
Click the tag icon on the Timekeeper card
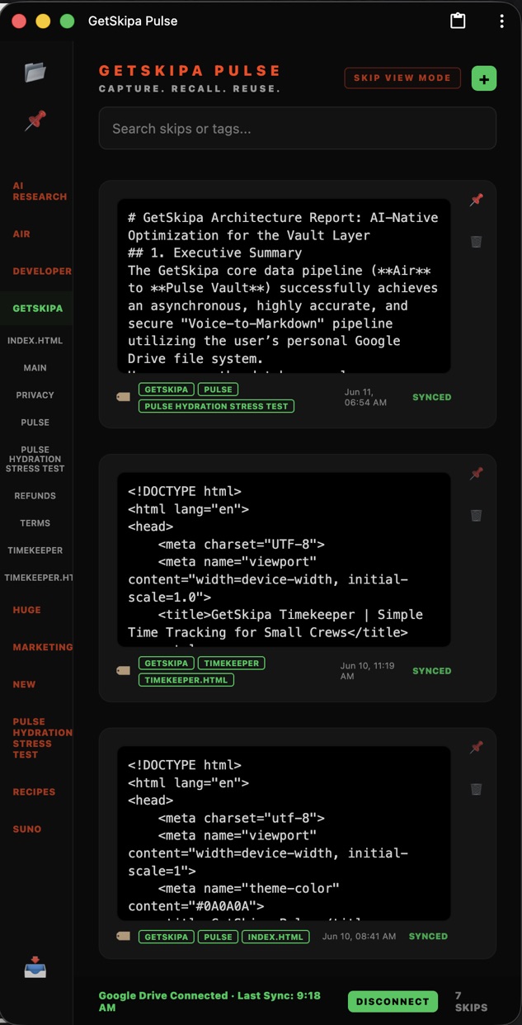click(x=124, y=671)
